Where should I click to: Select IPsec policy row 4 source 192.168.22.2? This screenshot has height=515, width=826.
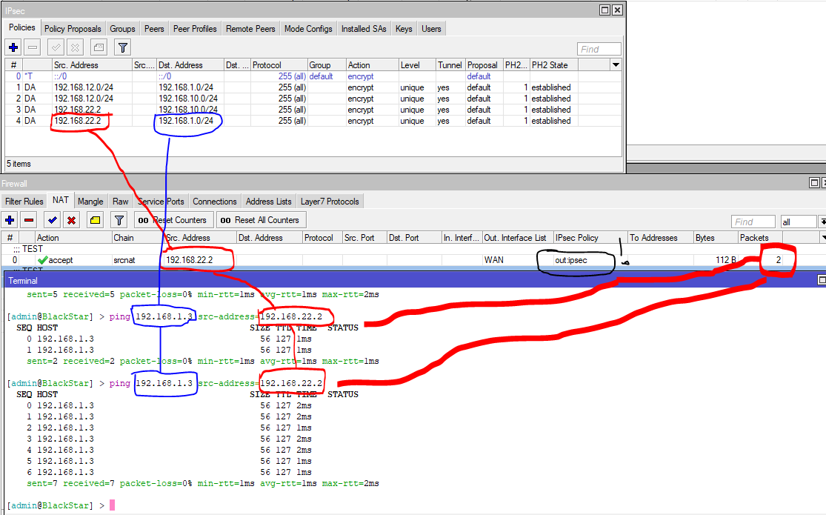(x=78, y=121)
